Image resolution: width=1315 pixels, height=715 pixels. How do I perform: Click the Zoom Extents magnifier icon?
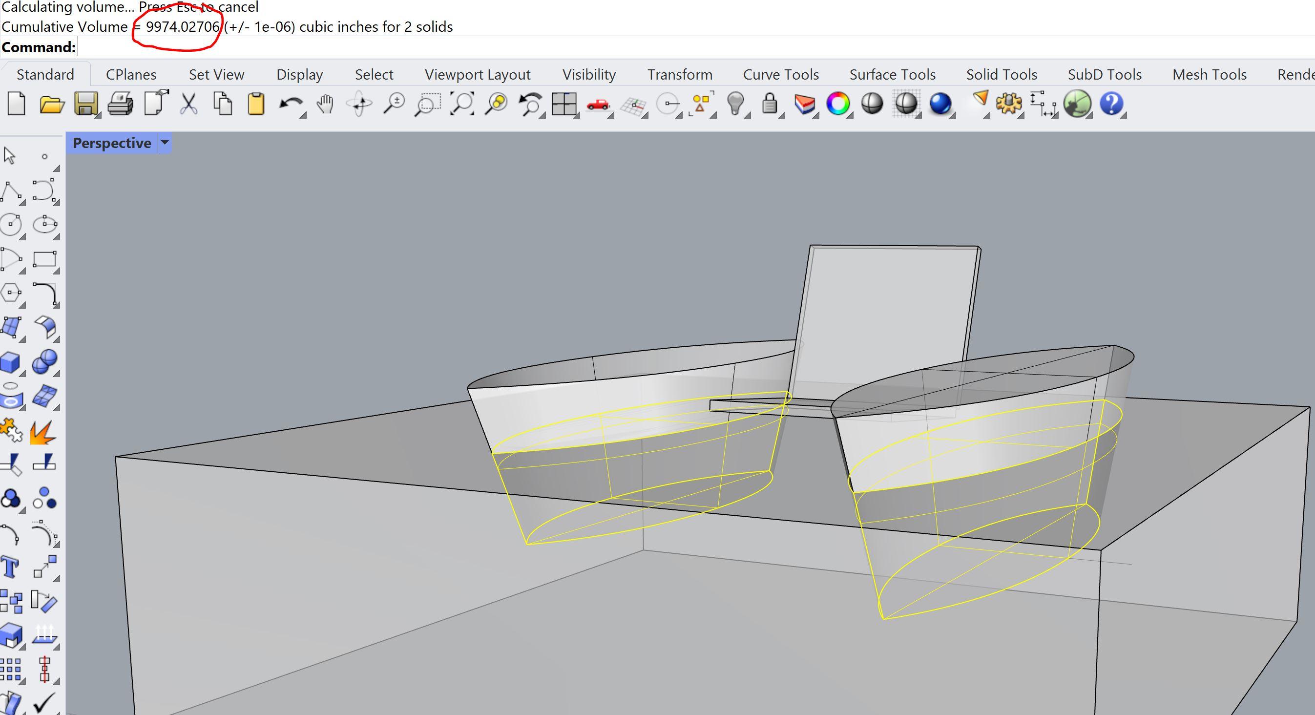[461, 104]
